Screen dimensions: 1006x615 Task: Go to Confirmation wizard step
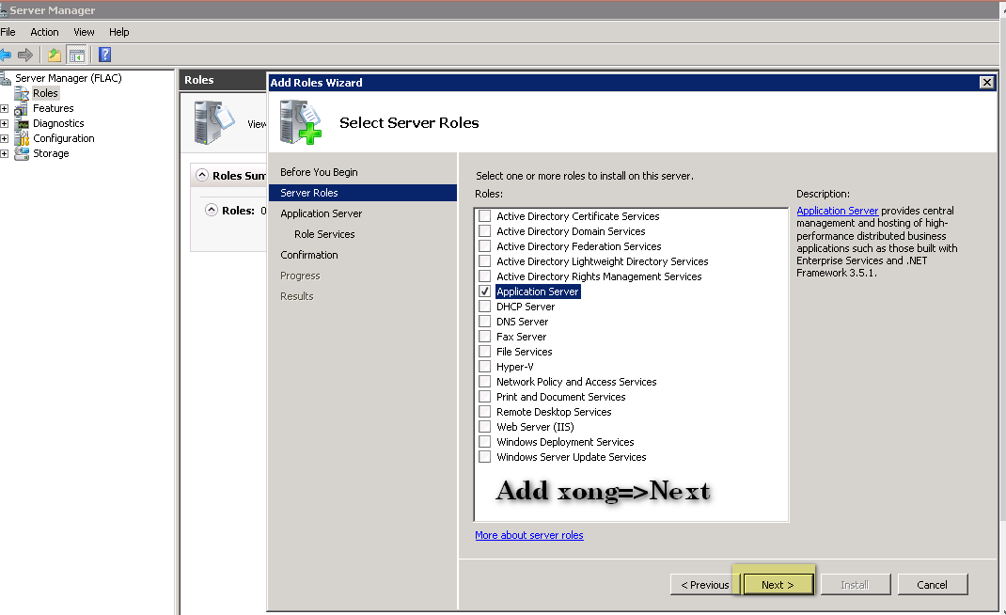(308, 255)
